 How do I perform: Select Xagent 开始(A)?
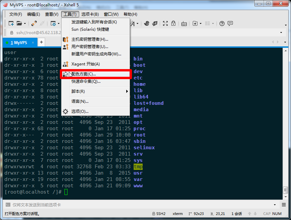pyautogui.click(x=96, y=64)
